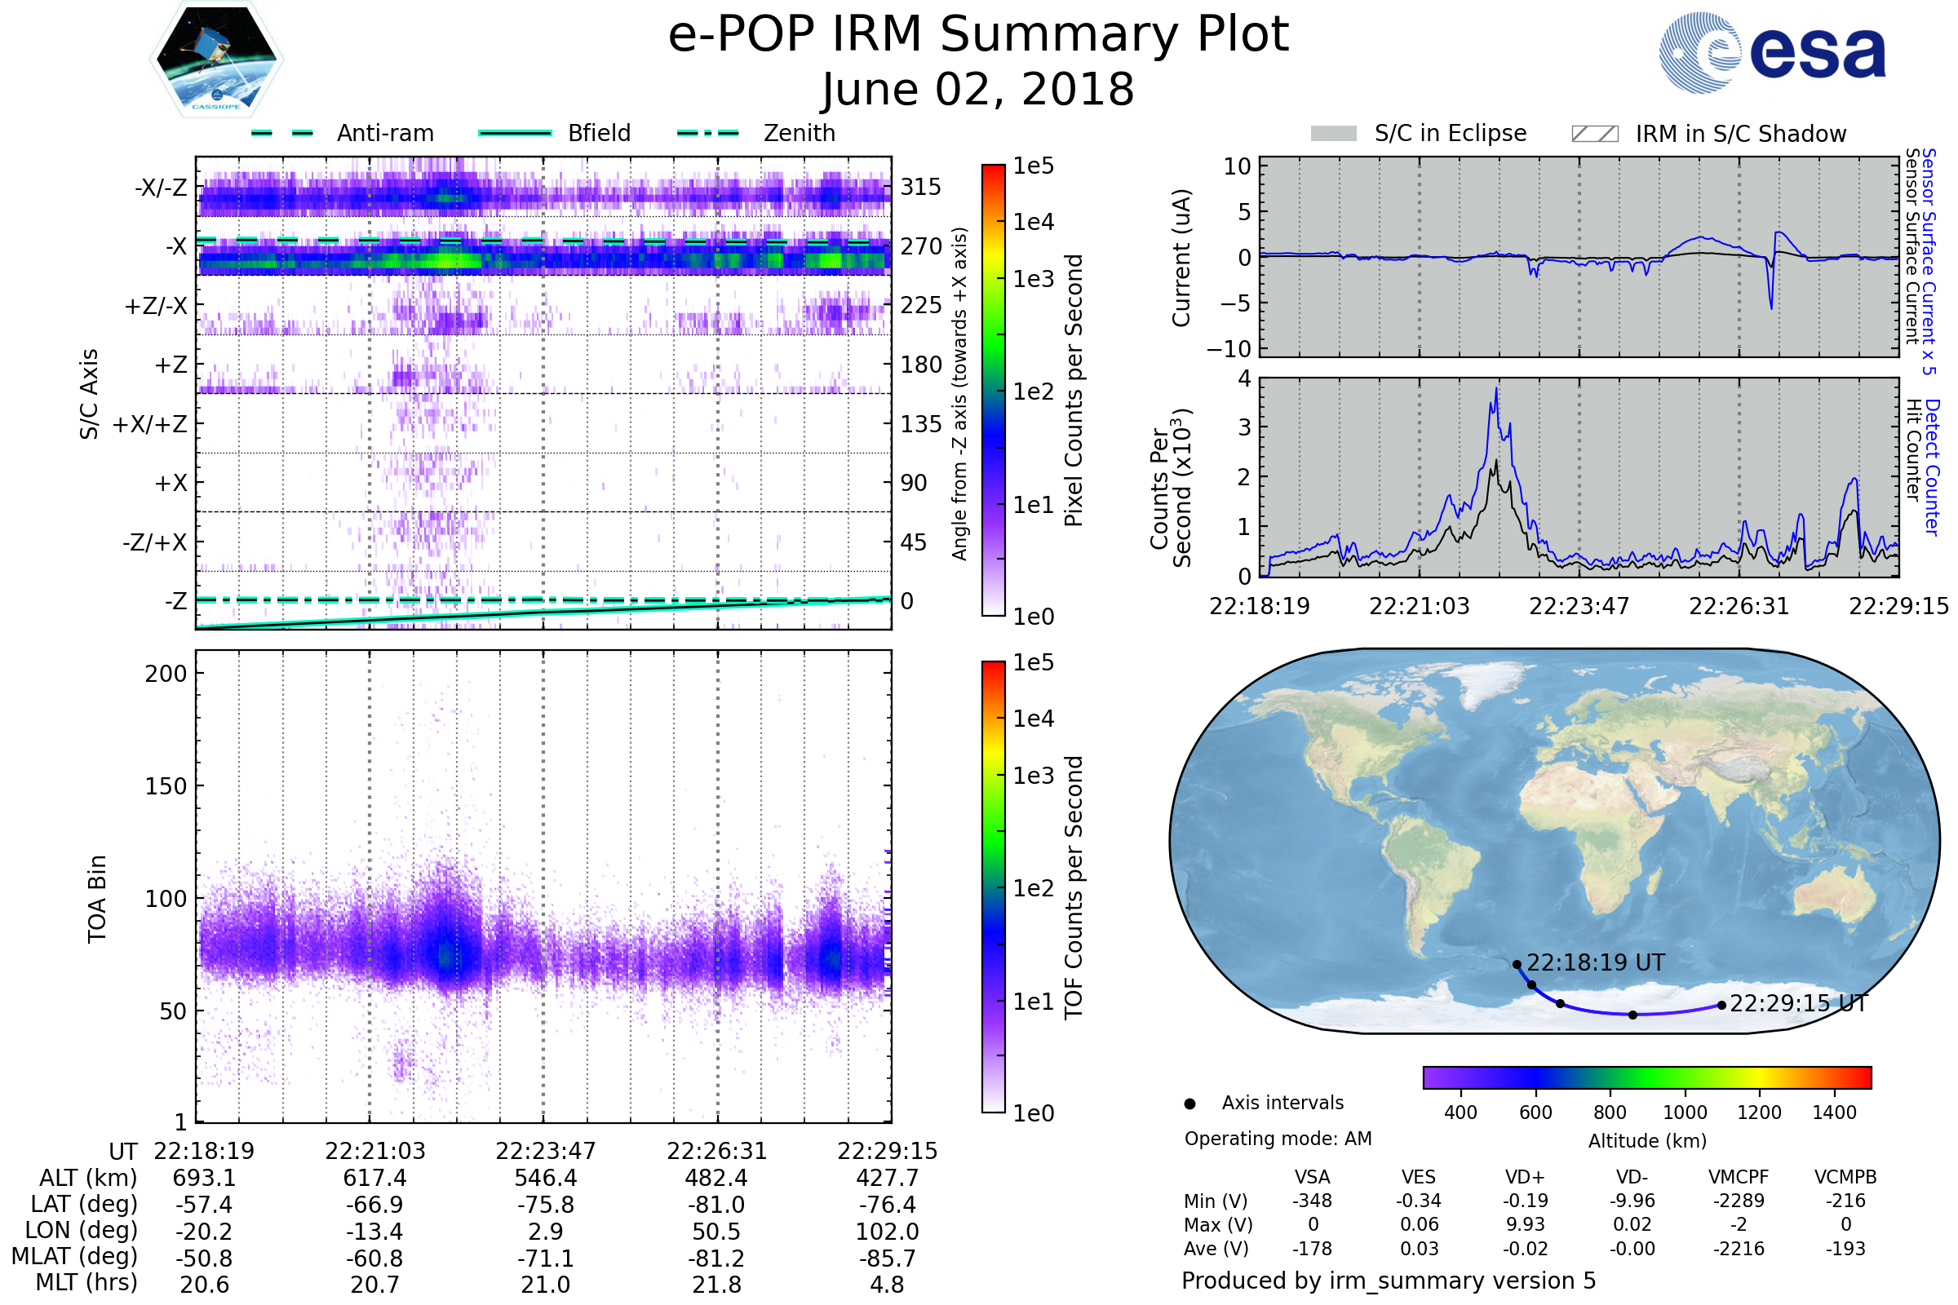Click the Operating mode: AM text
The width and height of the screenshot is (1958, 1305).
coord(1278,1139)
